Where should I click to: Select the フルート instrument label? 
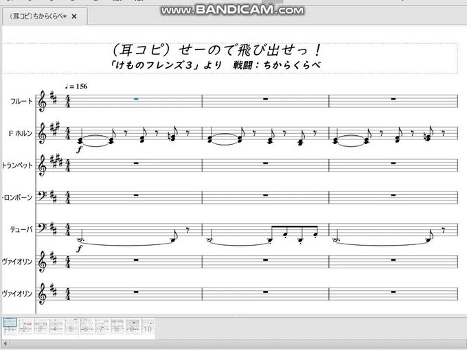click(21, 101)
